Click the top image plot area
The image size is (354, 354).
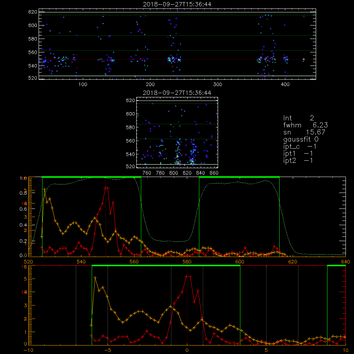click(177, 44)
